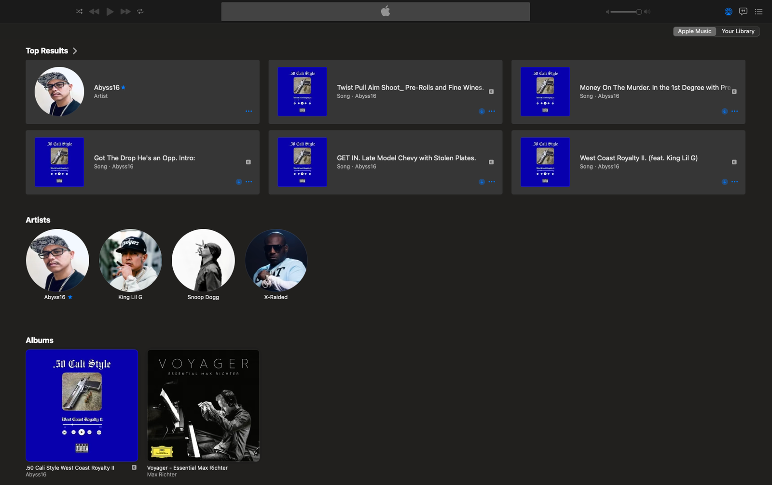Download the Twist Pull Aim Shoot song
Screen dimensions: 772x485
482,111
